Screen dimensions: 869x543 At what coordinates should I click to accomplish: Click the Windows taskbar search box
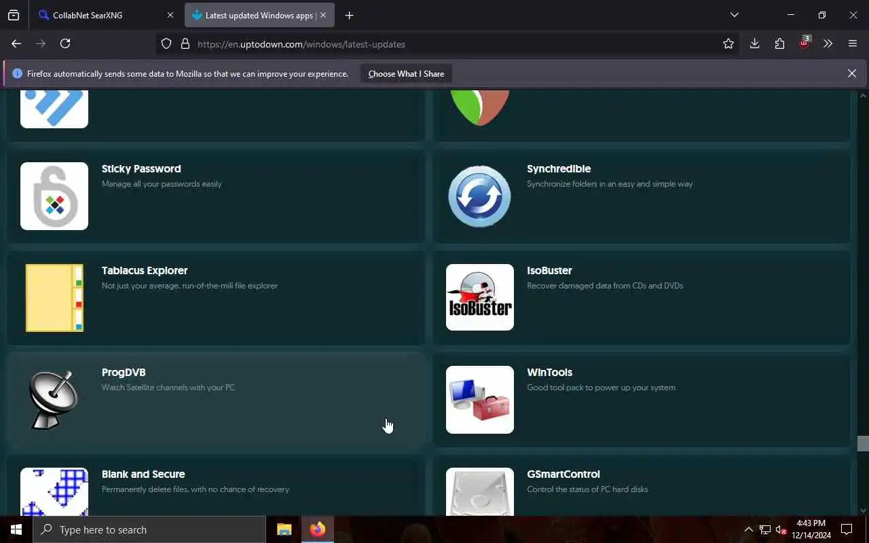[149, 529]
